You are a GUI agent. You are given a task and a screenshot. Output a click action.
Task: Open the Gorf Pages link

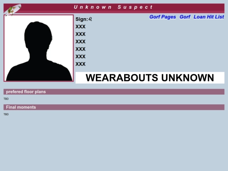tap(163, 17)
